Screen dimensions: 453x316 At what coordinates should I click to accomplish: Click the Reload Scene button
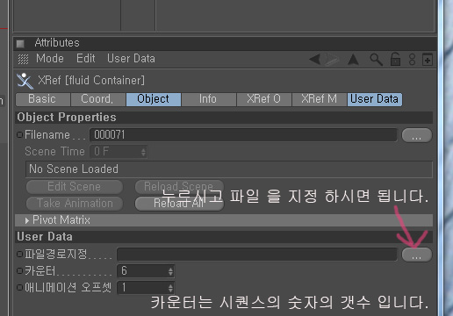(179, 187)
